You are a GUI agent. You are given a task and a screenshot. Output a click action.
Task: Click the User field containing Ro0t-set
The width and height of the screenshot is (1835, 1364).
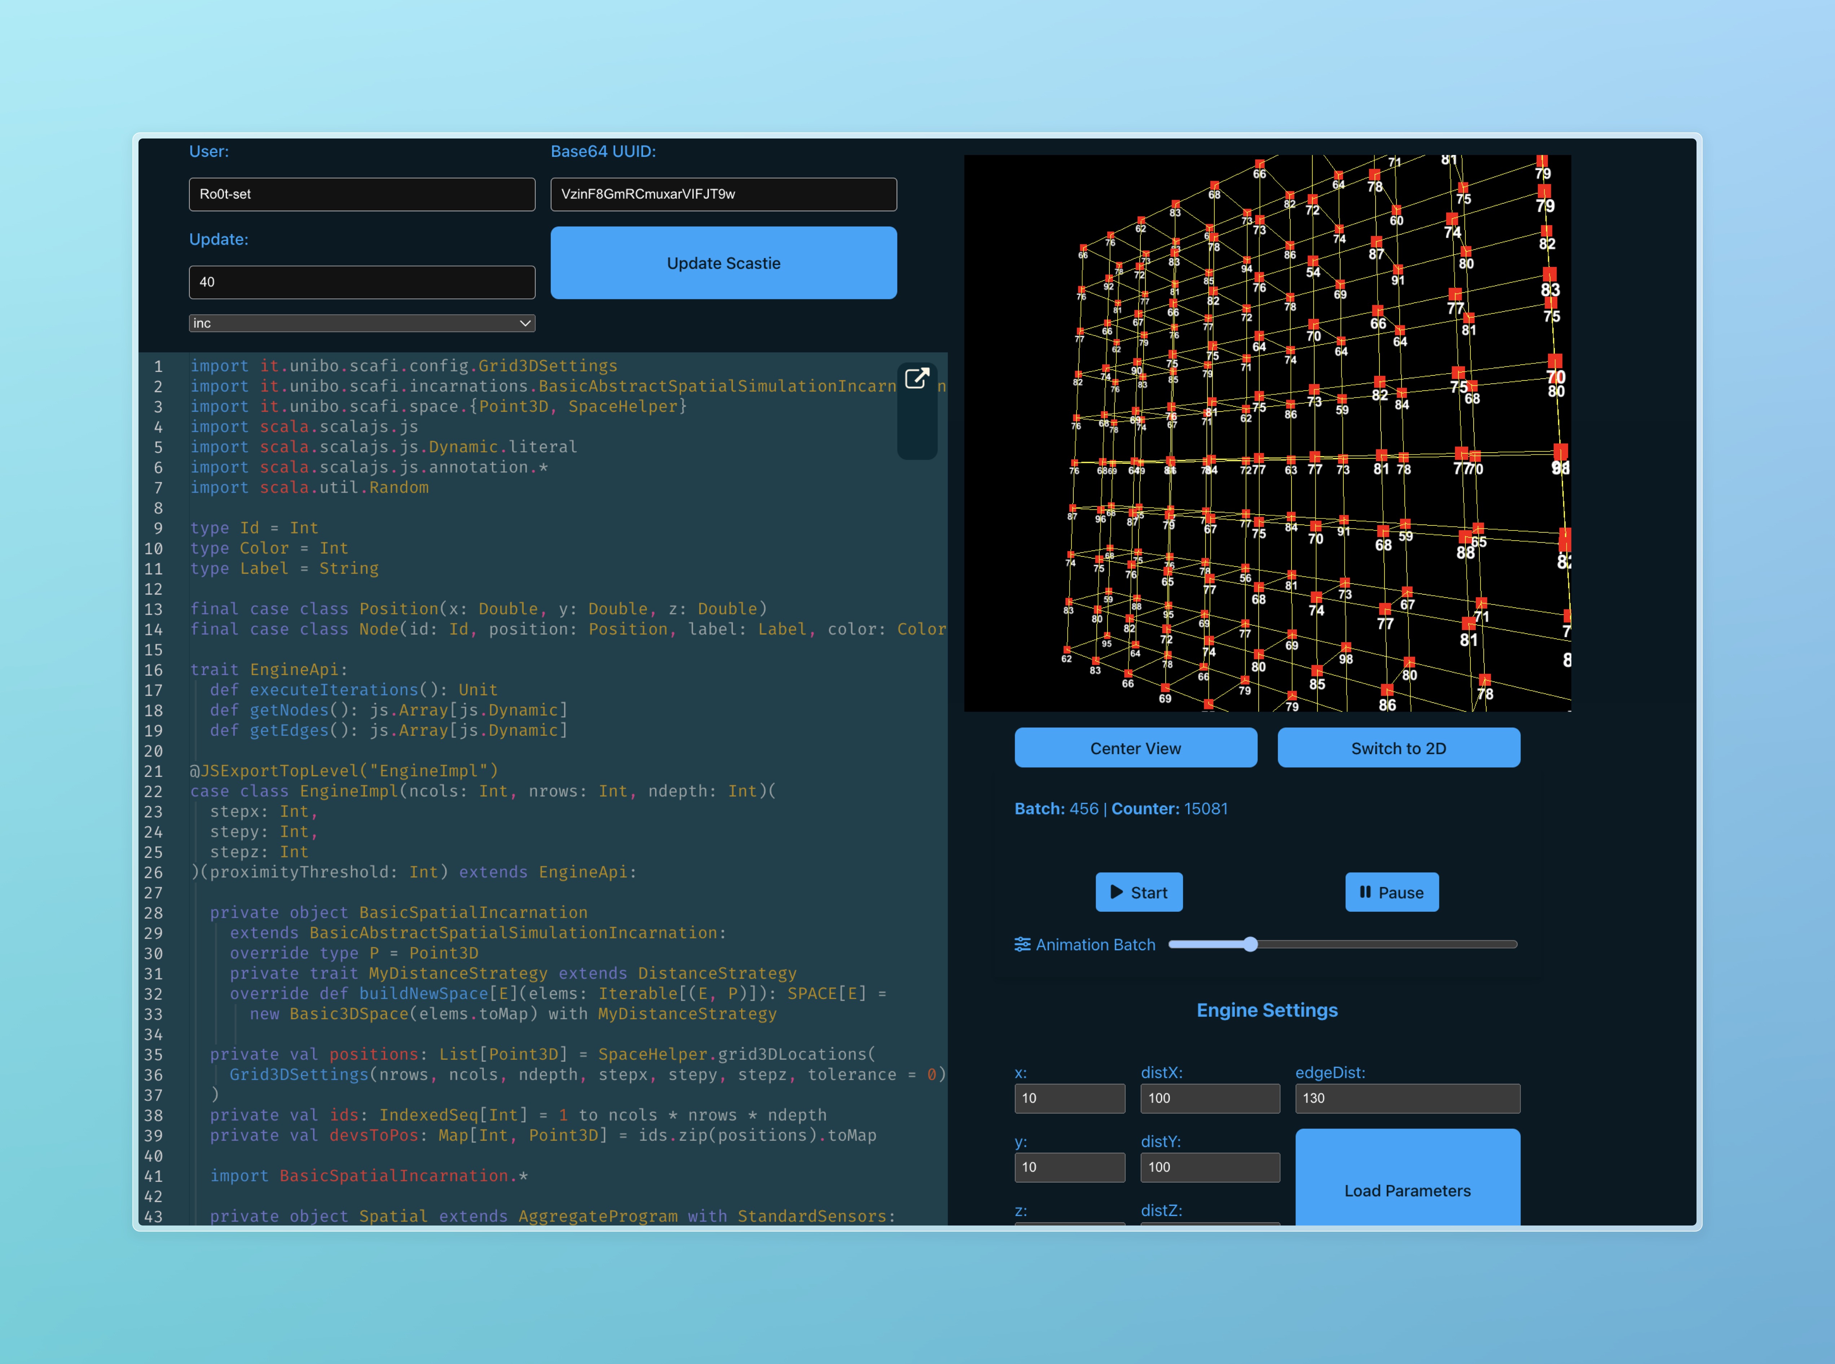click(361, 194)
